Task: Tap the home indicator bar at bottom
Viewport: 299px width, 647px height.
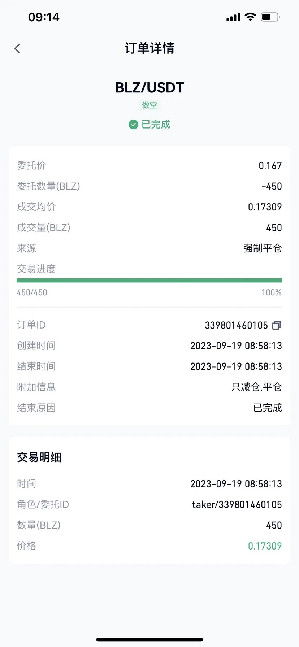Action: [x=149, y=639]
